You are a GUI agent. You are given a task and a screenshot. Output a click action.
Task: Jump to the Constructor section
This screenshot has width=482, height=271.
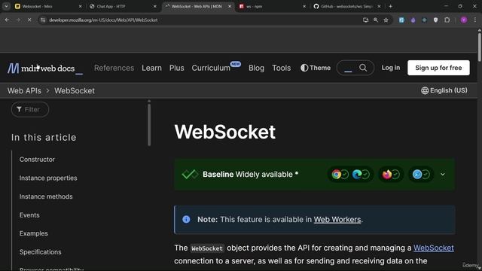[37, 160]
